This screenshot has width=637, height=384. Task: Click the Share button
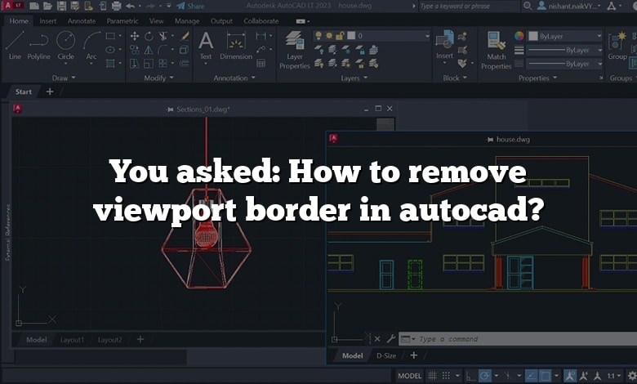coord(191,6)
